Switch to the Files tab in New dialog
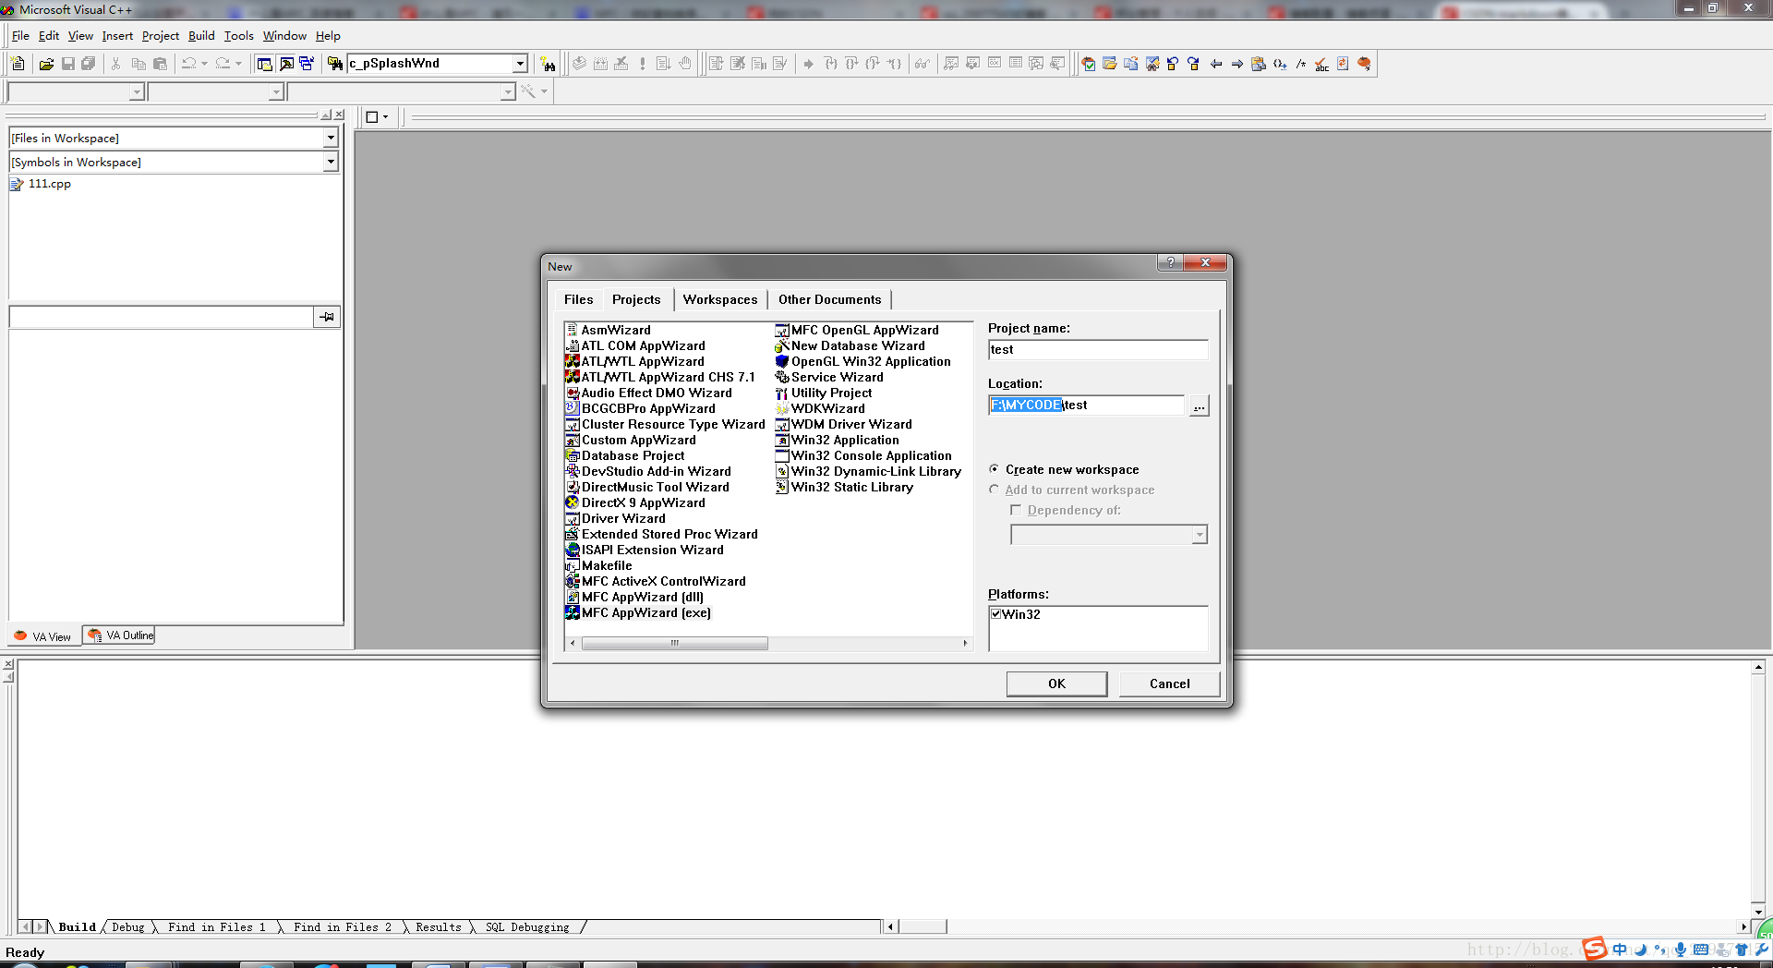The image size is (1773, 968). pyautogui.click(x=578, y=299)
